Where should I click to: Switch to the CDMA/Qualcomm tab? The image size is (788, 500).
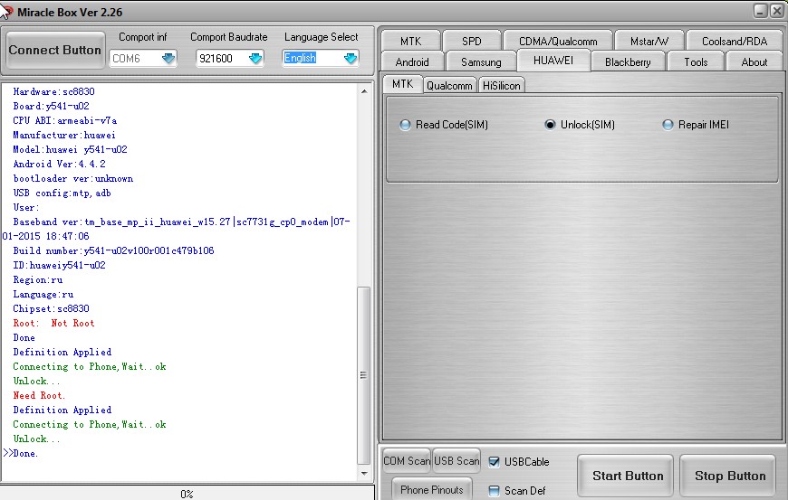click(x=558, y=41)
